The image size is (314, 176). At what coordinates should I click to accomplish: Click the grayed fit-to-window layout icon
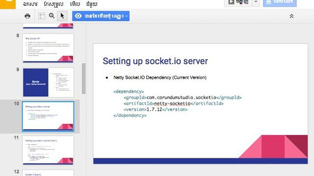(x=42, y=16)
